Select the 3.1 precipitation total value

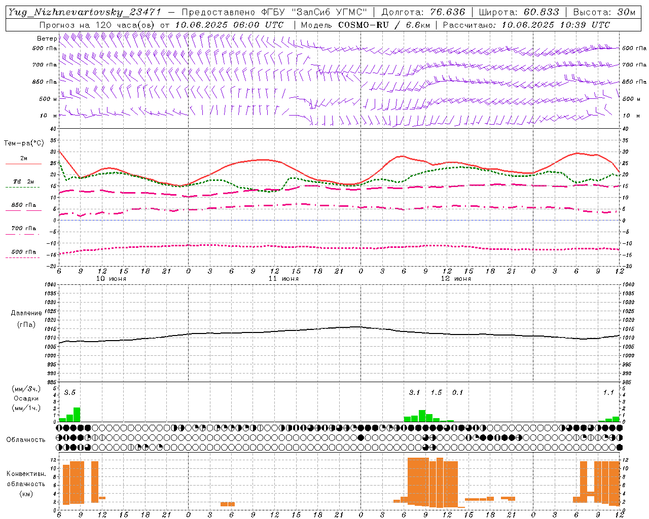[414, 393]
